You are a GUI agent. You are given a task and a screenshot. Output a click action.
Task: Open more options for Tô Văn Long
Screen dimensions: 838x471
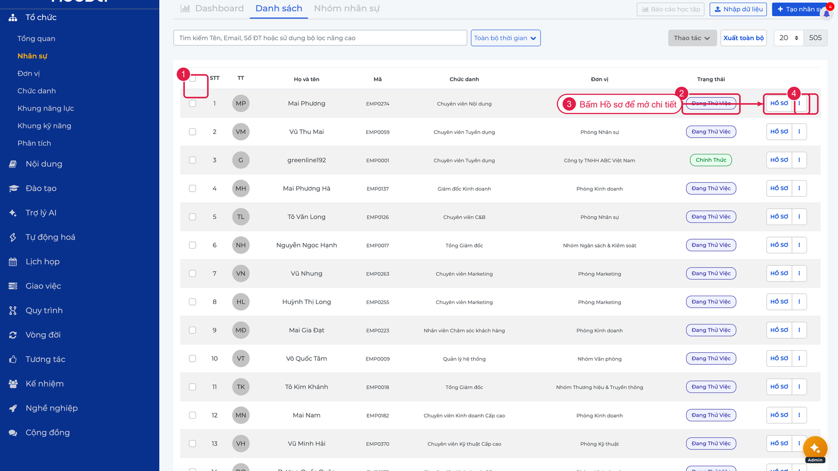pyautogui.click(x=799, y=217)
